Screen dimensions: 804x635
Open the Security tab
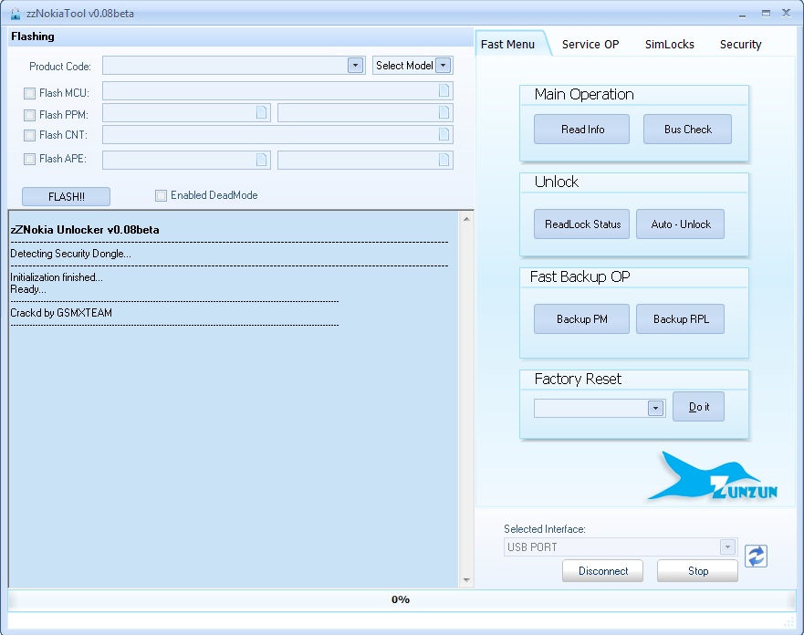pos(740,44)
